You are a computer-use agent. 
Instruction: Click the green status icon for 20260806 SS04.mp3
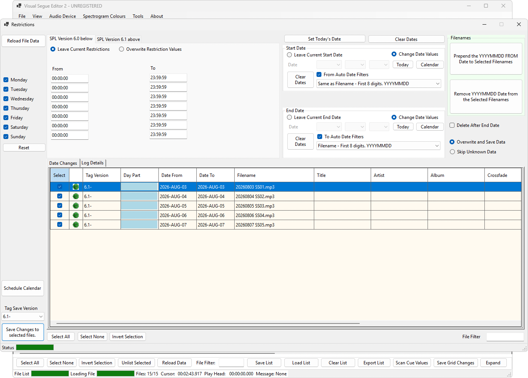(76, 215)
